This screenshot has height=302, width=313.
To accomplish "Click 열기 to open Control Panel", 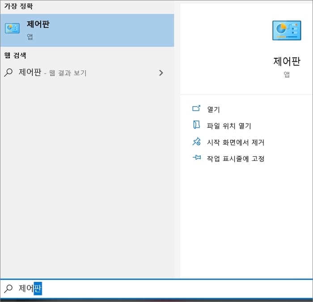I will [213, 109].
